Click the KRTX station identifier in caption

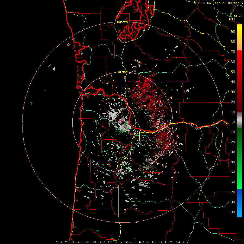(x=144, y=242)
